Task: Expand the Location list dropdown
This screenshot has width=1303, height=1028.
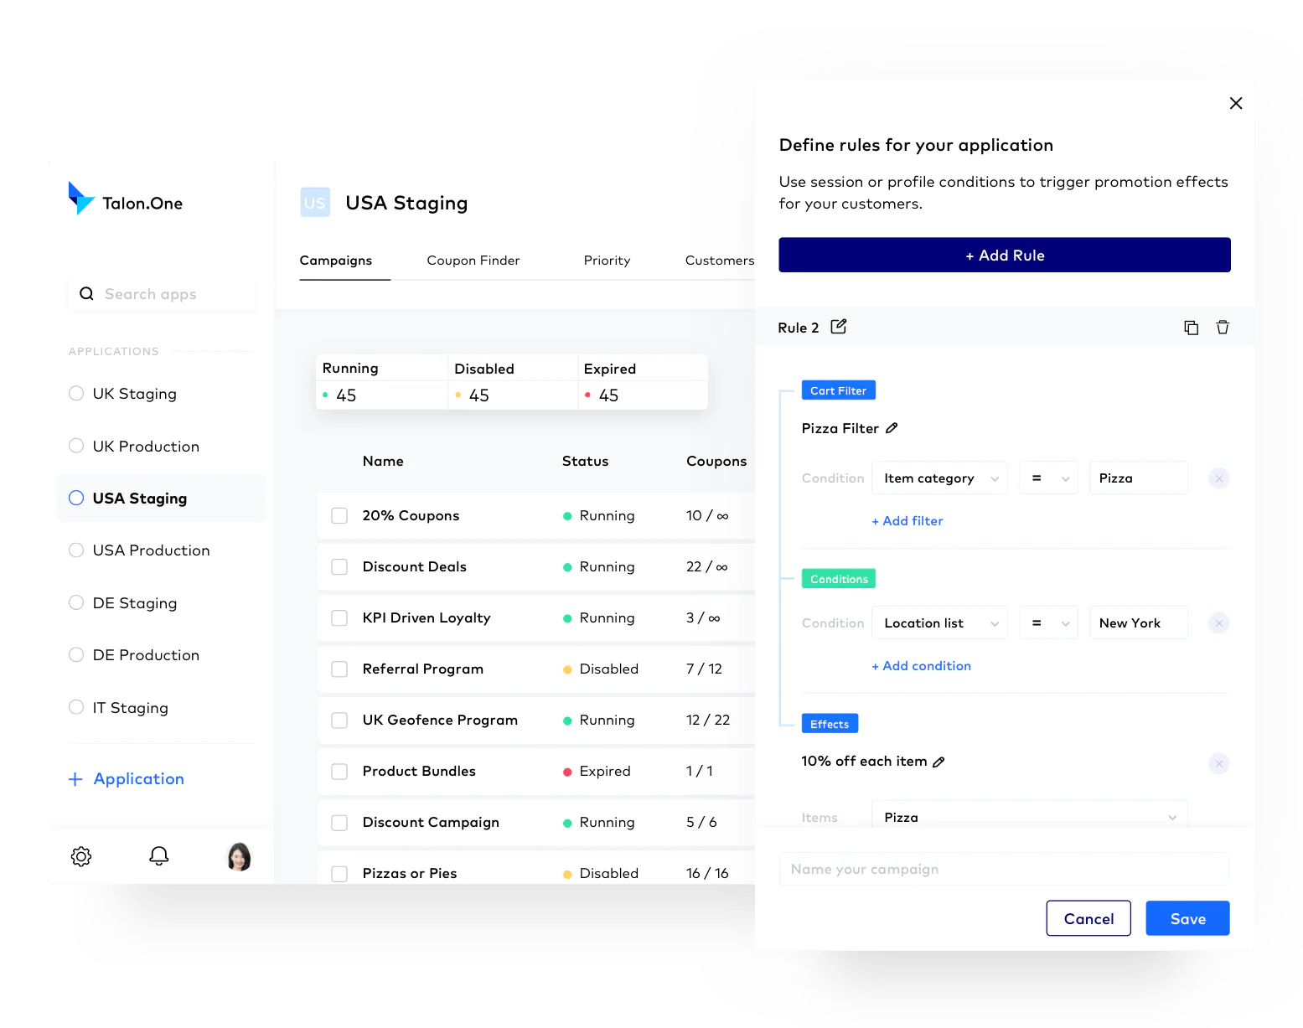Action: coord(939,623)
